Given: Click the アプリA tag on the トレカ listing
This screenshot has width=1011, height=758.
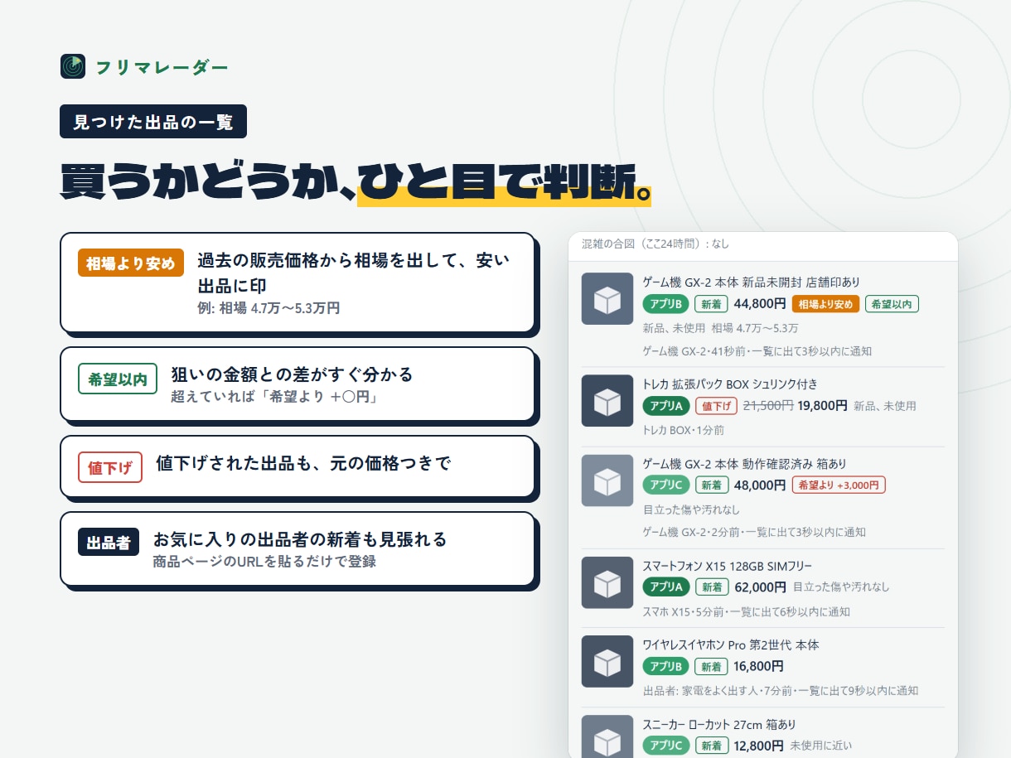Looking at the screenshot, I should 666,406.
